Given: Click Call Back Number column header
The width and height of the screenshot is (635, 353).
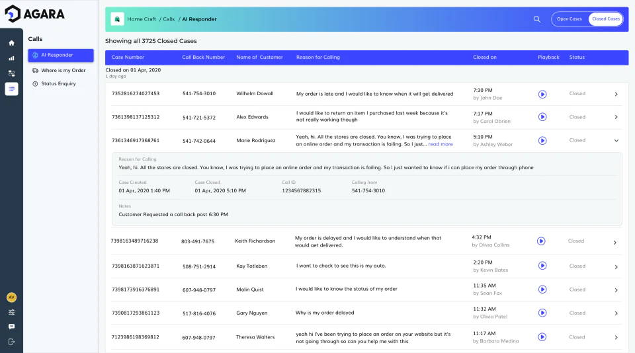Looking at the screenshot, I should pos(203,57).
